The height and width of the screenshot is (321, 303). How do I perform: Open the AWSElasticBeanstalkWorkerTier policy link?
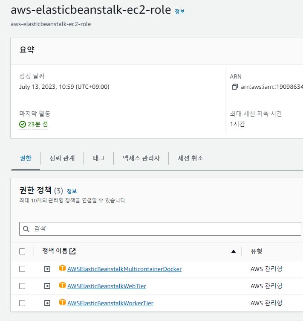pos(110,303)
